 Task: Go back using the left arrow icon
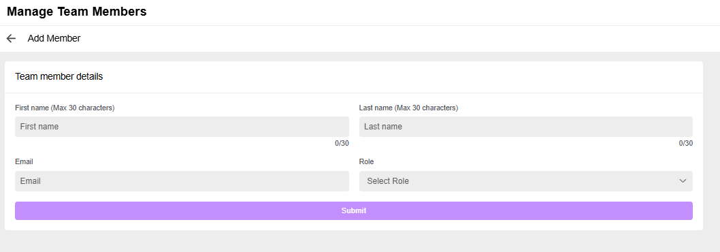(11, 39)
